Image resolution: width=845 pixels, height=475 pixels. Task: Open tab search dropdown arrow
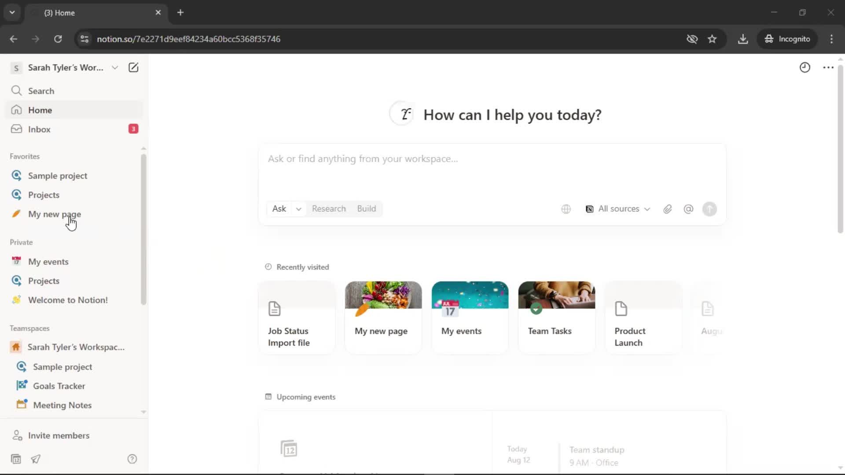(12, 12)
